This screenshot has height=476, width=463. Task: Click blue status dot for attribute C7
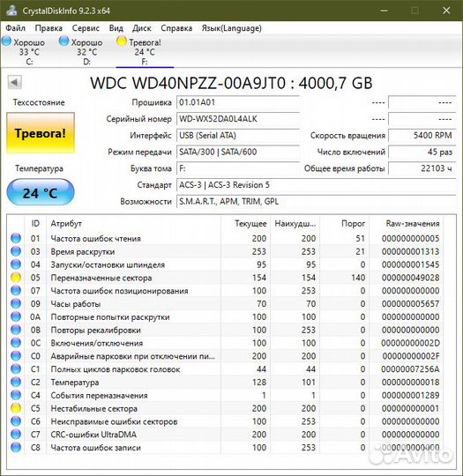pos(16,434)
